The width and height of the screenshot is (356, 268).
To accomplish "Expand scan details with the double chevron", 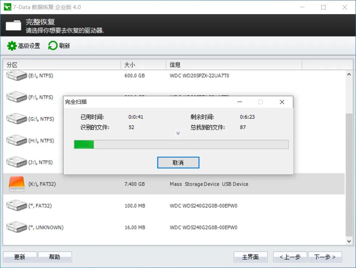I will click(178, 133).
